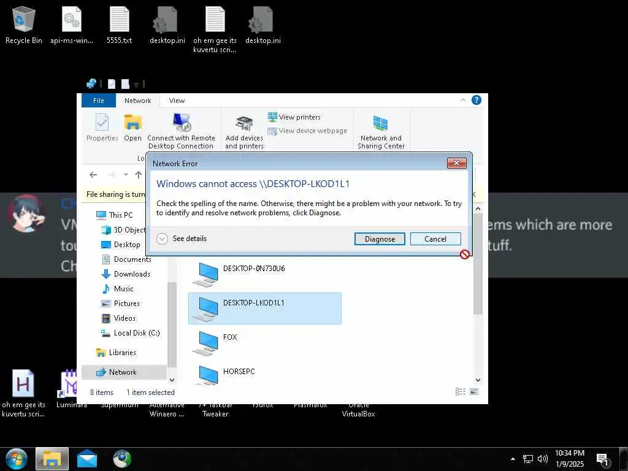Switch to the File tab

[99, 101]
